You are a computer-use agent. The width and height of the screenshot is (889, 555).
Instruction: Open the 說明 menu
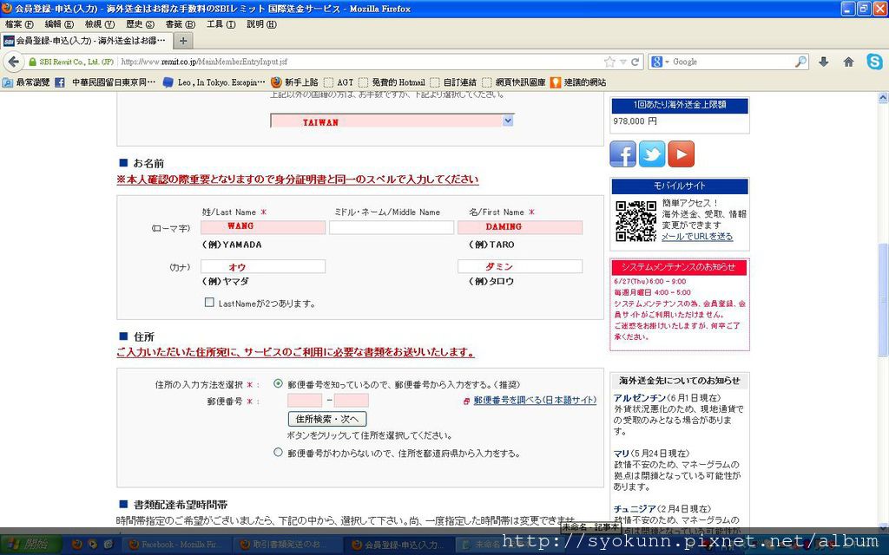click(x=261, y=24)
